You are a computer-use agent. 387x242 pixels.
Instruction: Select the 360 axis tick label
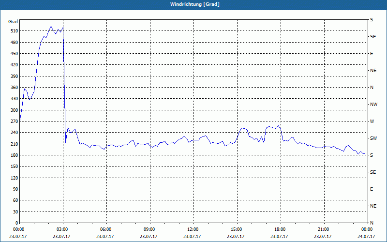(x=14, y=88)
